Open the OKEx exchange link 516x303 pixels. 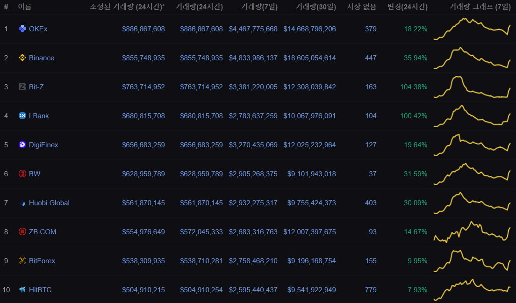[x=38, y=29]
